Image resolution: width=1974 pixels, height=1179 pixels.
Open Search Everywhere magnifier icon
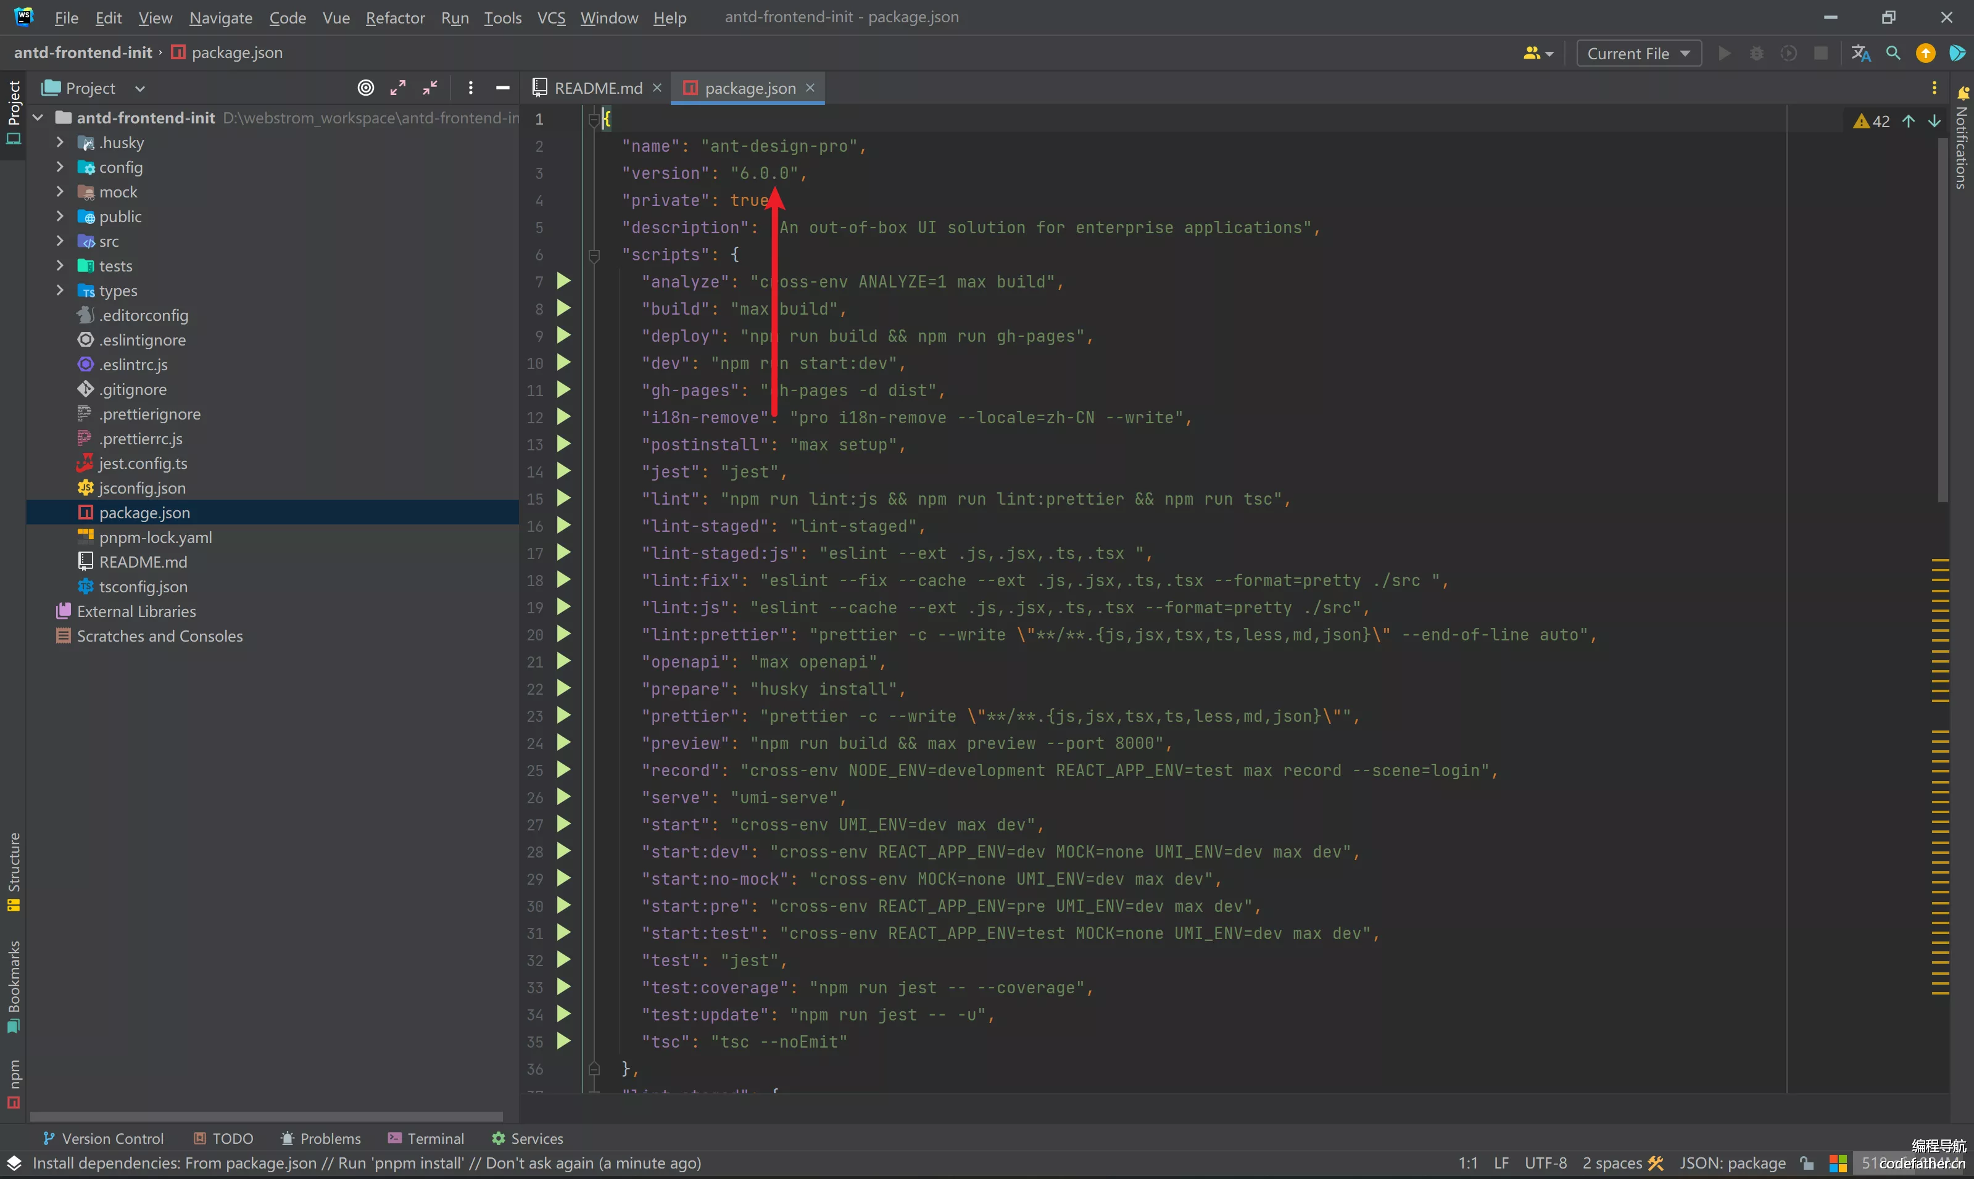pyautogui.click(x=1894, y=53)
